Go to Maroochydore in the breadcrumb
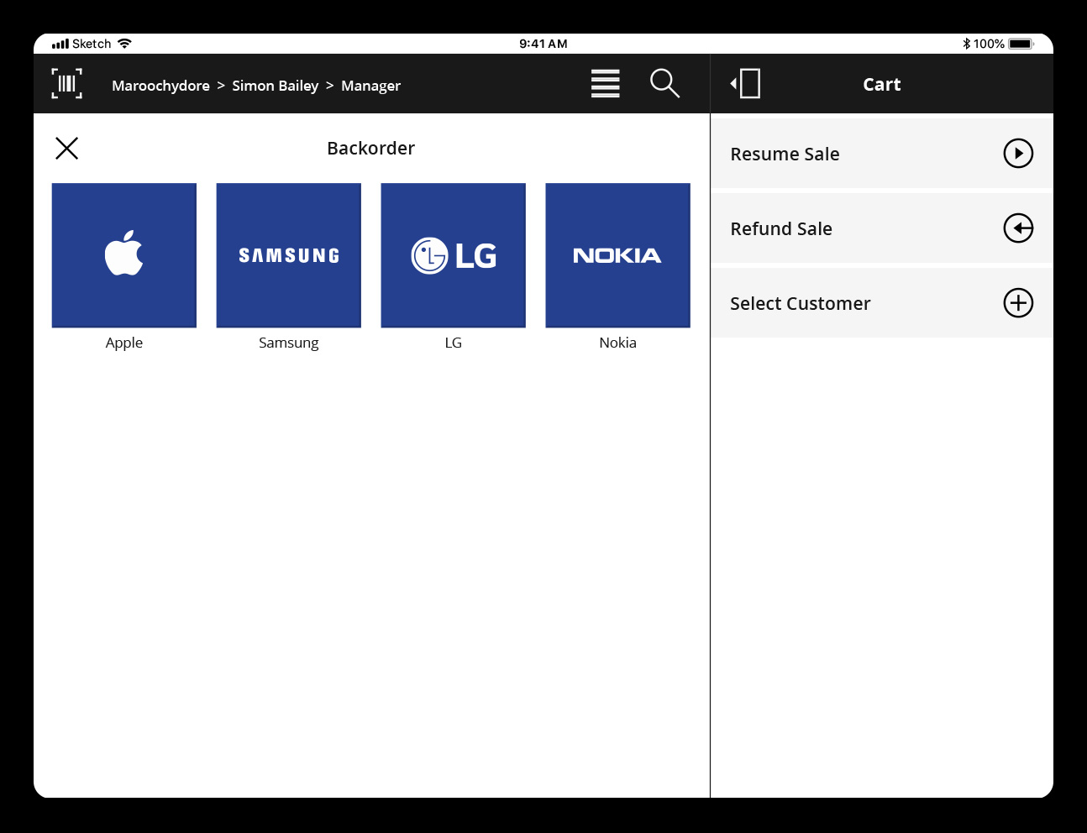The width and height of the screenshot is (1087, 833). [160, 86]
